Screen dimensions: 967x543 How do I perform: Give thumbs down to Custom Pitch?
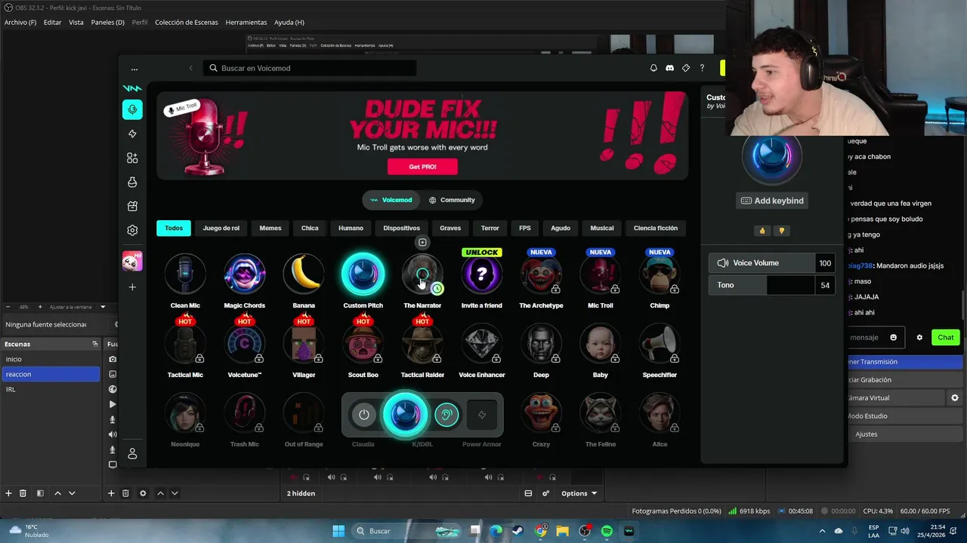pos(781,231)
